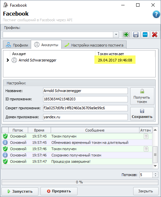Open attachment icon in 19:57:46 token row
Image resolution: width=161 pixels, height=197 pixels.
click(x=146, y=149)
